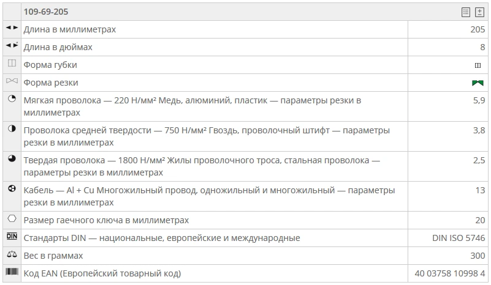Screen dimensions: 491x285
Task: Click the weight scales icon
Action: [x=12, y=254]
